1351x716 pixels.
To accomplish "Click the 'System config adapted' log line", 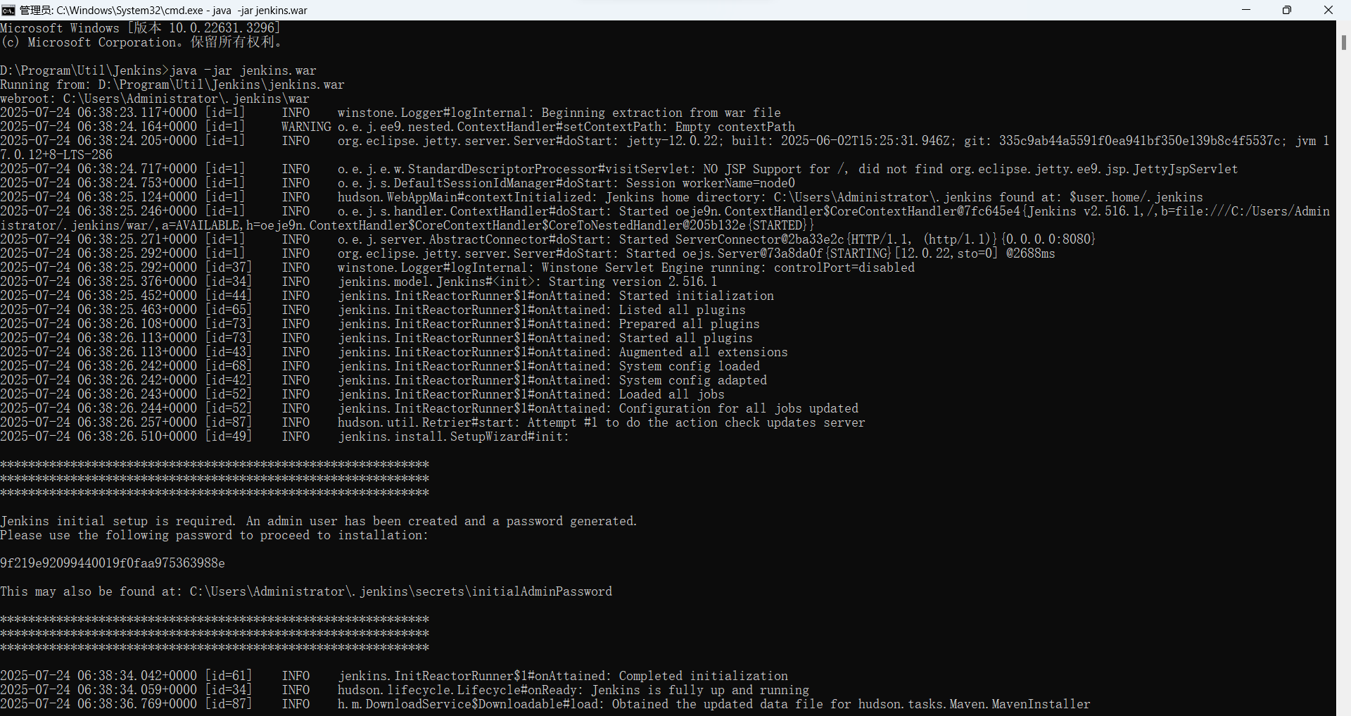I will (x=383, y=380).
